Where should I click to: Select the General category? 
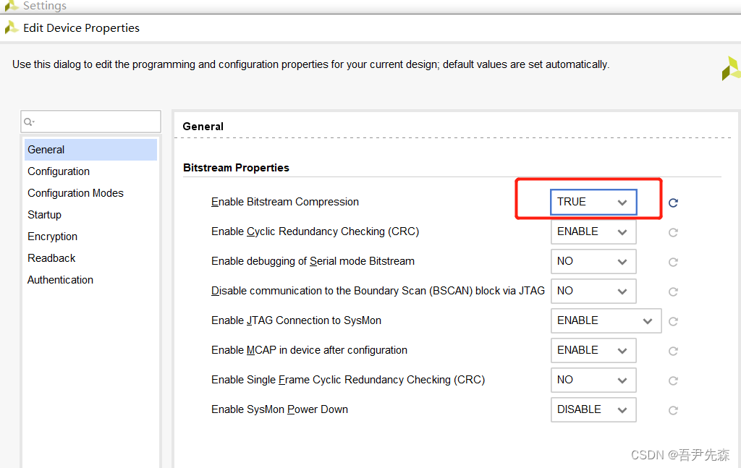tap(90, 150)
